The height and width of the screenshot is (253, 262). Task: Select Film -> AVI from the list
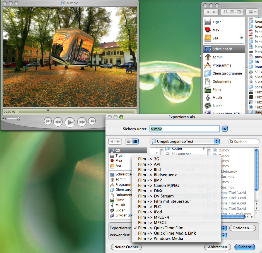149,164
